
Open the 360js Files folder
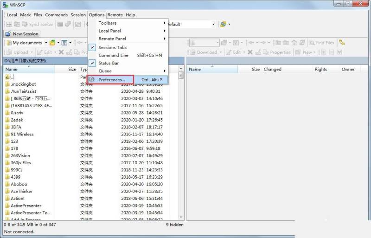pos(21,163)
